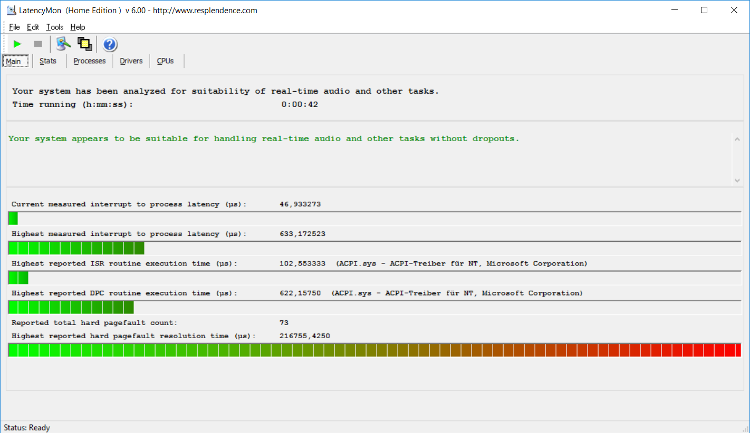
Task: Click the hard pagefault resolution time bar
Action: pyautogui.click(x=374, y=350)
